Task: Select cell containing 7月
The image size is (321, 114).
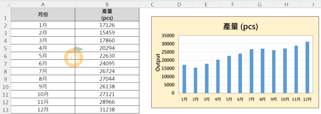Action: [x=43, y=71]
